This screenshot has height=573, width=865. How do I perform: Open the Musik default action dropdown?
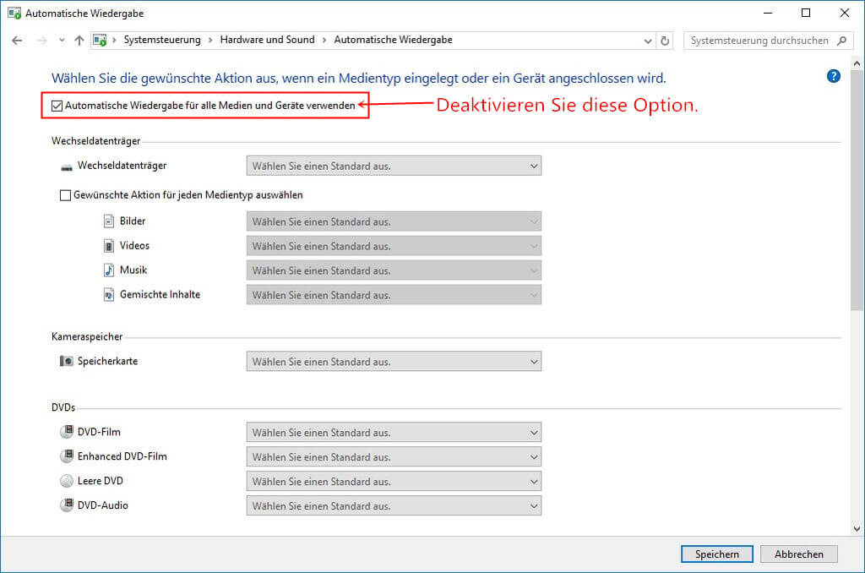pos(394,270)
